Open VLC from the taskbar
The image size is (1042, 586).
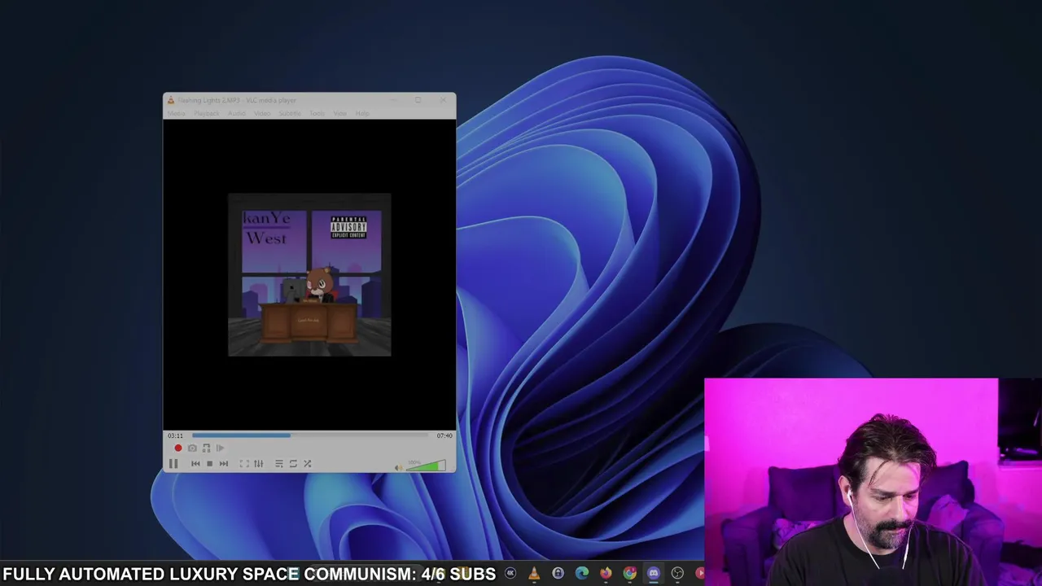(534, 574)
